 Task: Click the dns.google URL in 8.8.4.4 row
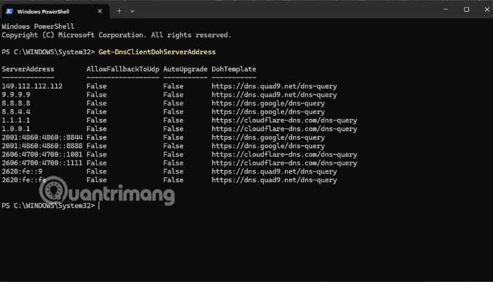click(x=268, y=111)
